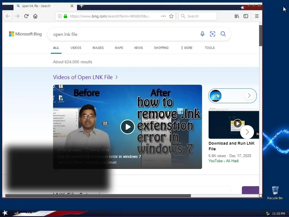Switch to the SHOPPING results tab
Viewport: 289px width, 217px height.
161,48
